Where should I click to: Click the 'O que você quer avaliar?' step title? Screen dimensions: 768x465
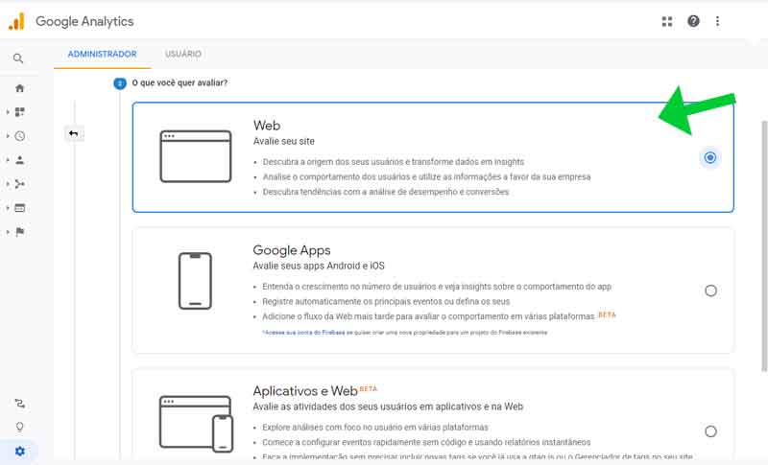[180, 83]
